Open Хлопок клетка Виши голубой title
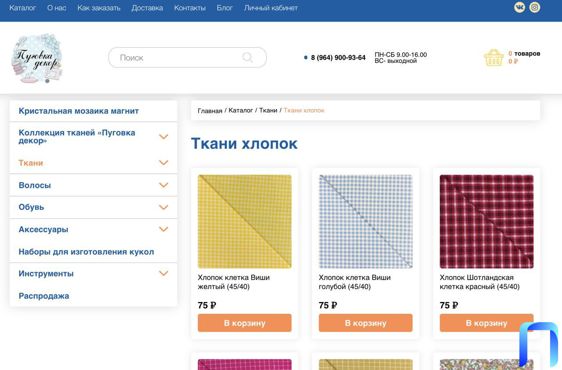 [355, 282]
